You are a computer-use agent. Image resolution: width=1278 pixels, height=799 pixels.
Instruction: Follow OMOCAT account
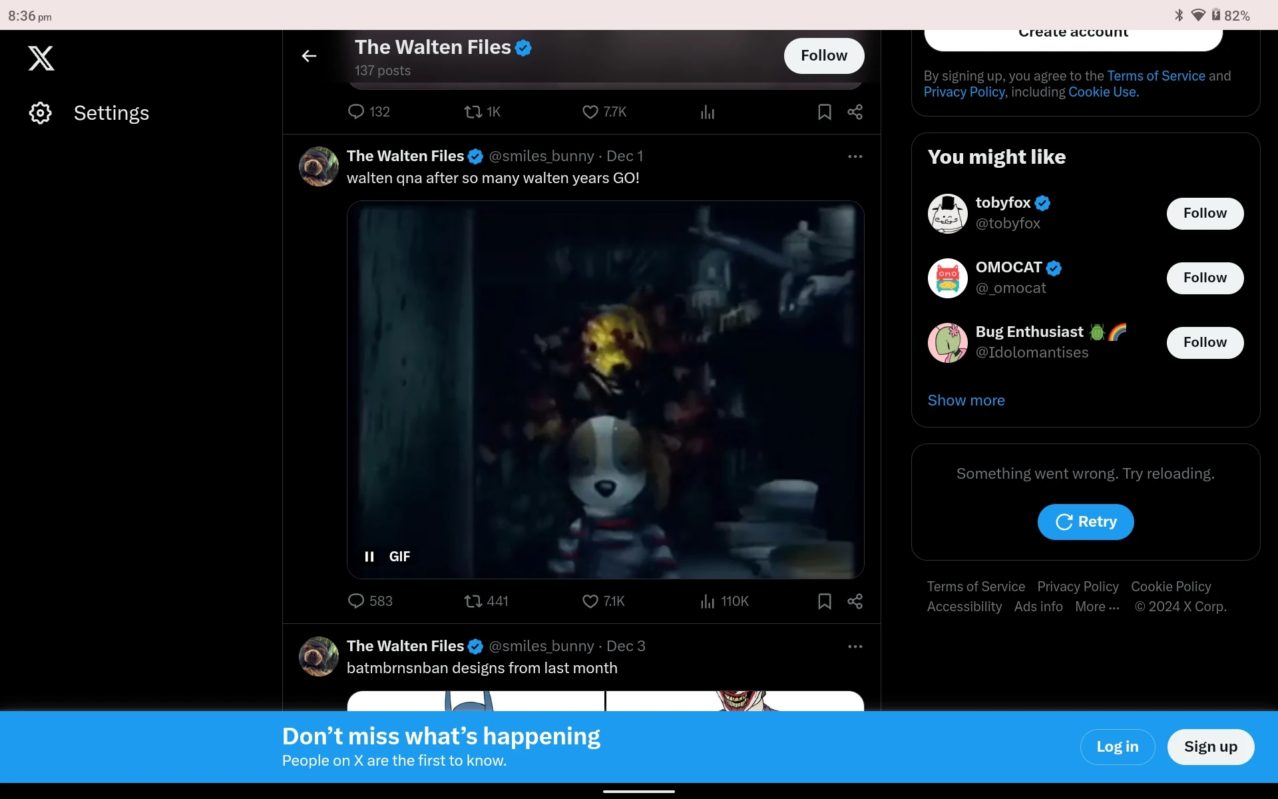click(x=1204, y=278)
